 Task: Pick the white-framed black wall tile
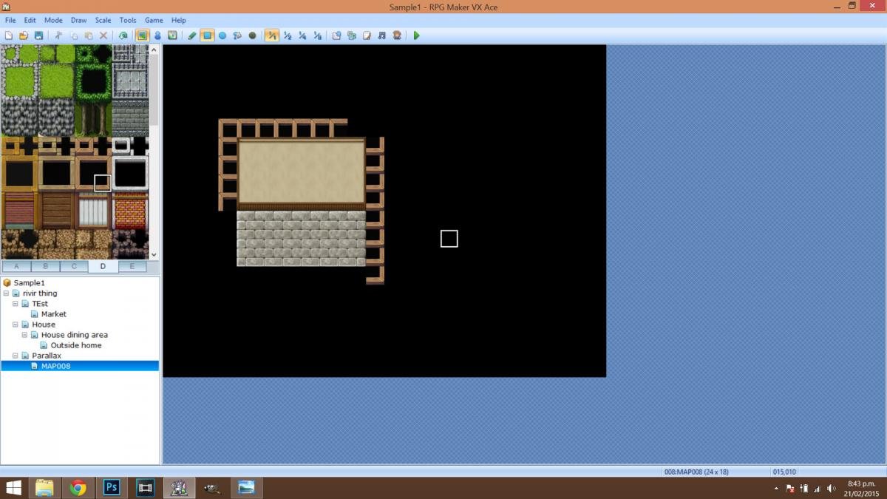point(130,174)
